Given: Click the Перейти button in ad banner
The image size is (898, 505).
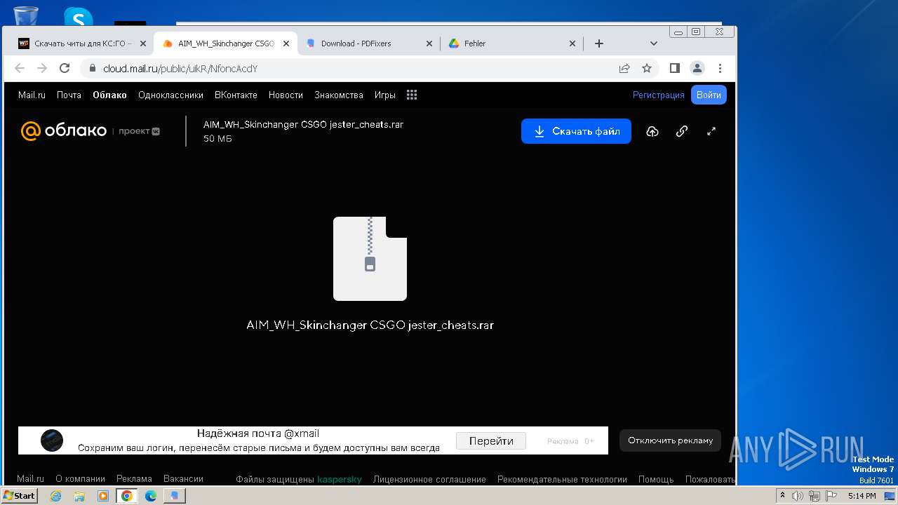Looking at the screenshot, I should point(491,440).
